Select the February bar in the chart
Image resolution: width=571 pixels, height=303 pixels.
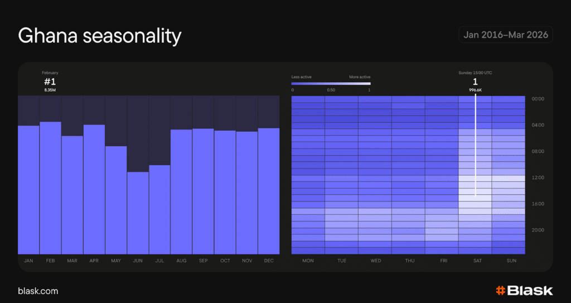(50, 187)
